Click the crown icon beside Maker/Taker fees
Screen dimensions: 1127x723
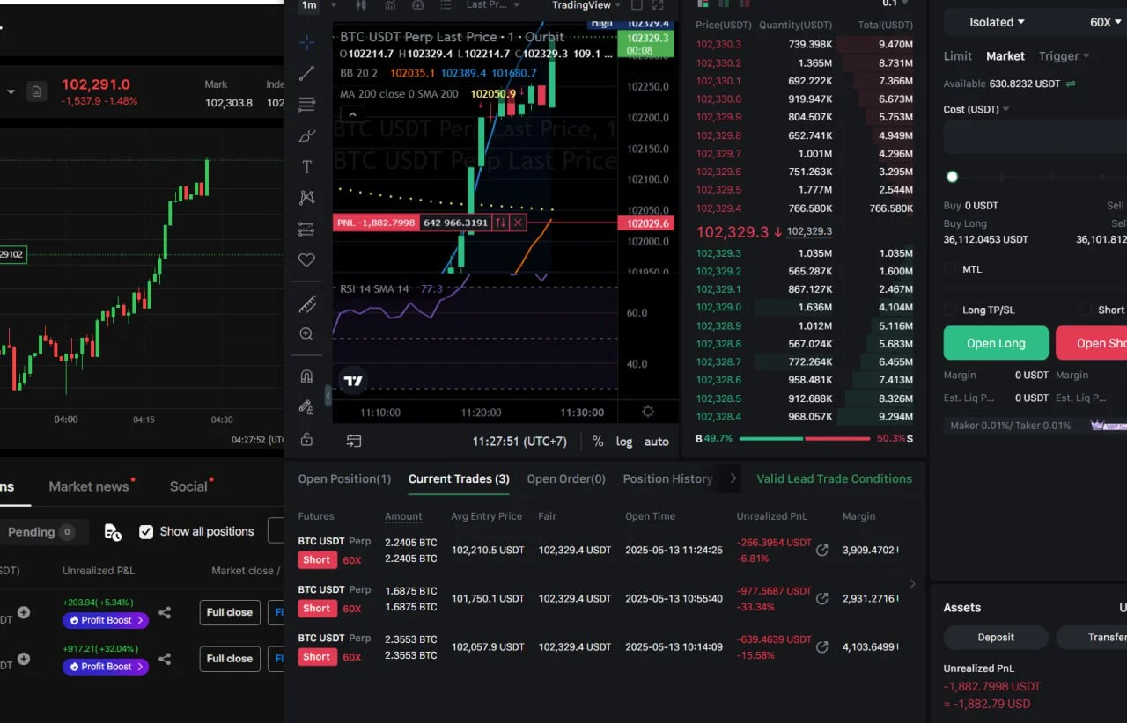tap(1097, 426)
